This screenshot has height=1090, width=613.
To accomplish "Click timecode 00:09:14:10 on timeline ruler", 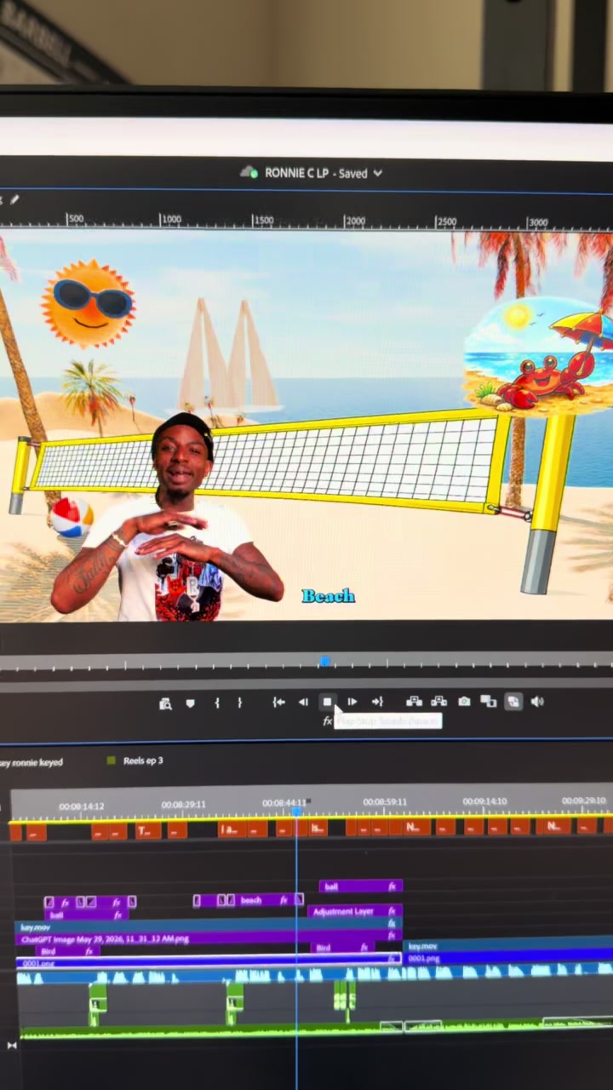I will pyautogui.click(x=484, y=801).
